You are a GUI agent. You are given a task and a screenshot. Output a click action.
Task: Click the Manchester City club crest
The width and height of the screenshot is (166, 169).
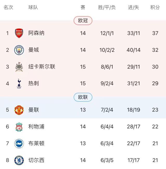pos(19,50)
